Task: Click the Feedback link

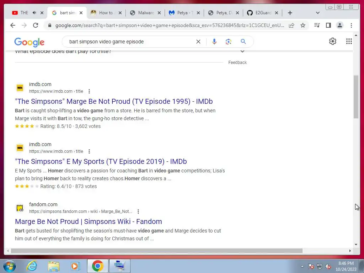Action: click(x=237, y=63)
